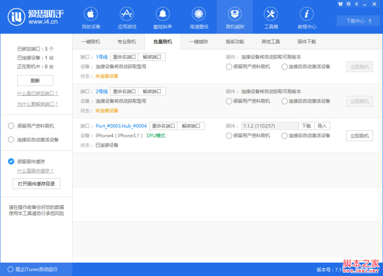This screenshot has width=383, height=276.
Task: Select 保留用户资料刷机 for 2号线
Action: tap(229, 101)
